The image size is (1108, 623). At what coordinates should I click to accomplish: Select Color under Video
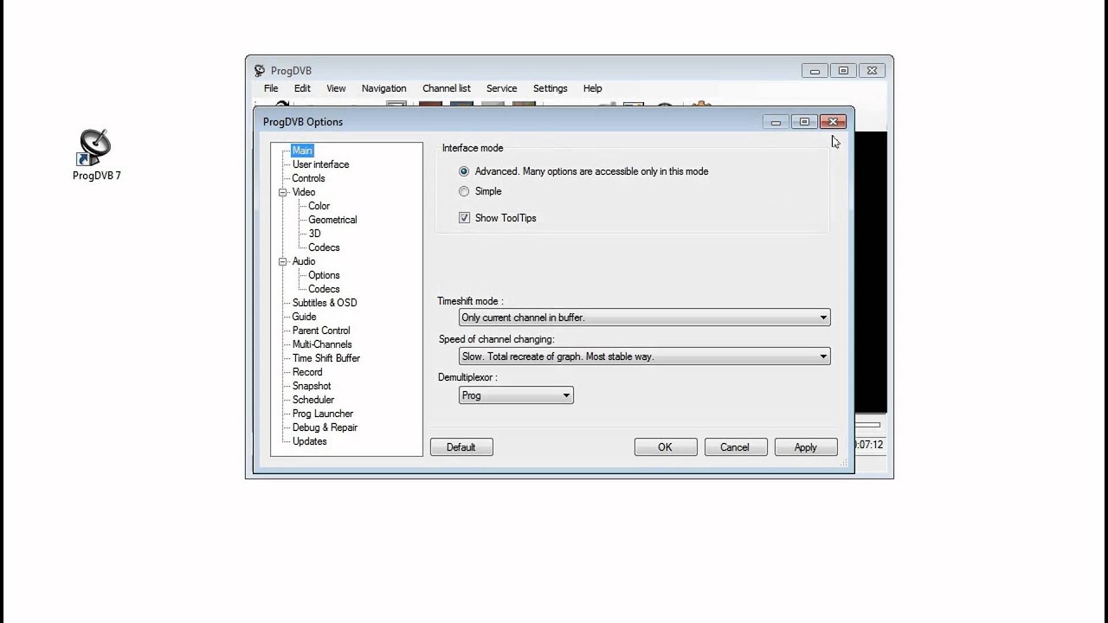319,206
